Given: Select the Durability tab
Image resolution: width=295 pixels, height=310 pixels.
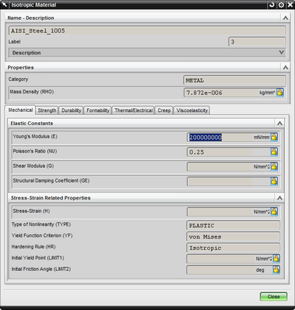Looking at the screenshot, I should pos(72,110).
